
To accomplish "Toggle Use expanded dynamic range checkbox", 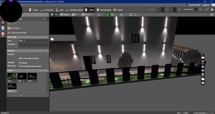I will click(20, 66).
